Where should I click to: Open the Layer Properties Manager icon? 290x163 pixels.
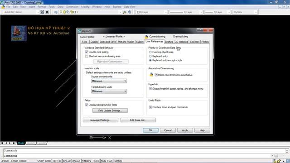click(56, 12)
